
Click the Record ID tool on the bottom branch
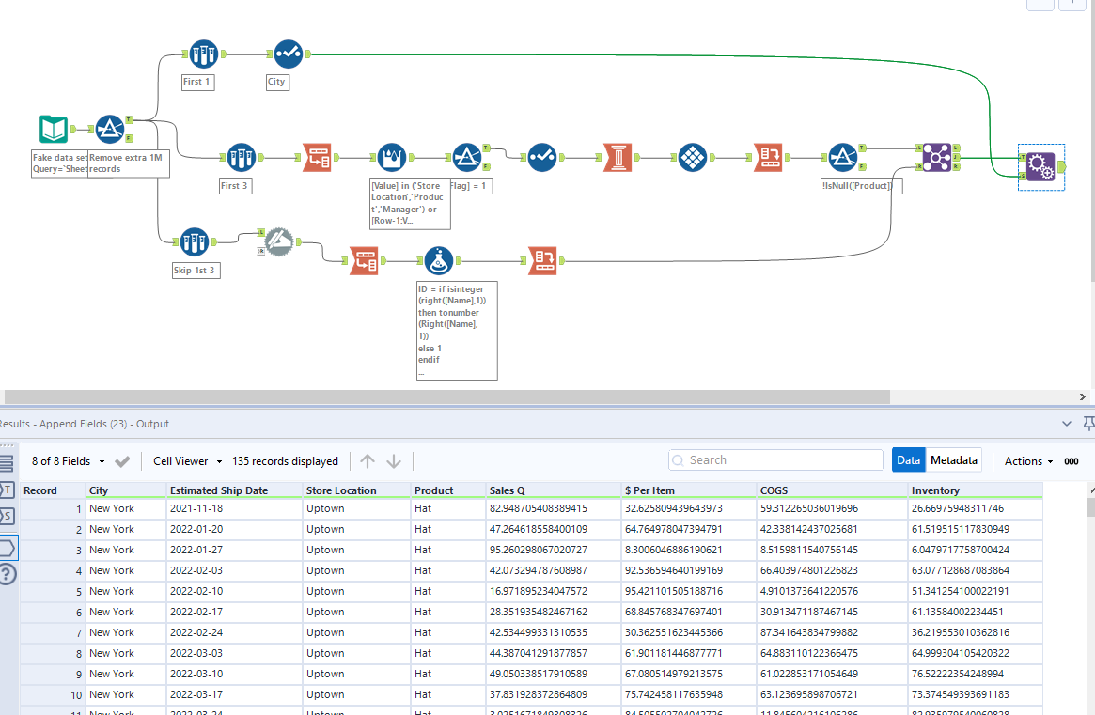pos(542,261)
